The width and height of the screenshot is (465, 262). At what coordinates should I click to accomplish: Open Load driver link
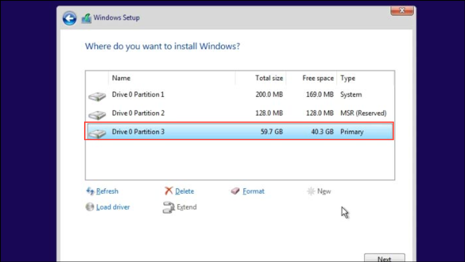113,207
